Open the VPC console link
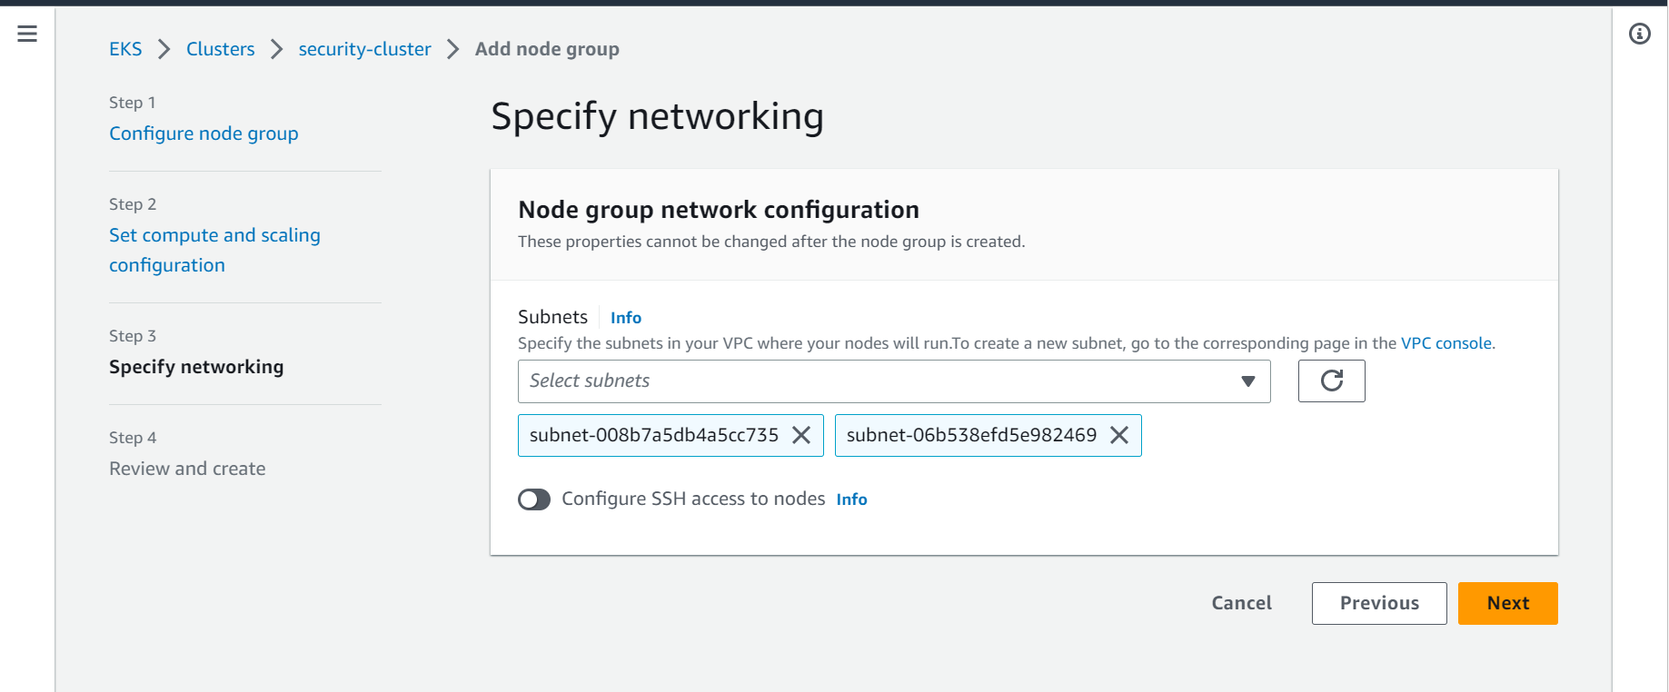 point(1446,343)
